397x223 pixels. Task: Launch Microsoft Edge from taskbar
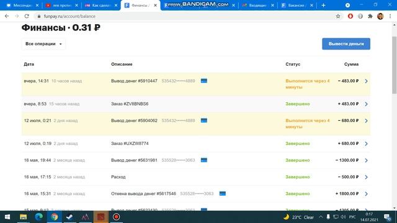[x=38, y=217]
